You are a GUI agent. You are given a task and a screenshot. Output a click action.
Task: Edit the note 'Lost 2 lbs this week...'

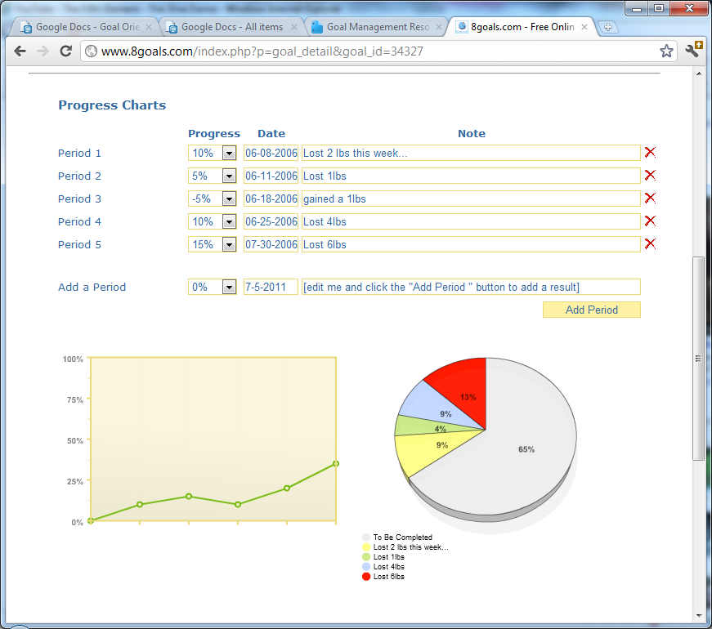[471, 153]
